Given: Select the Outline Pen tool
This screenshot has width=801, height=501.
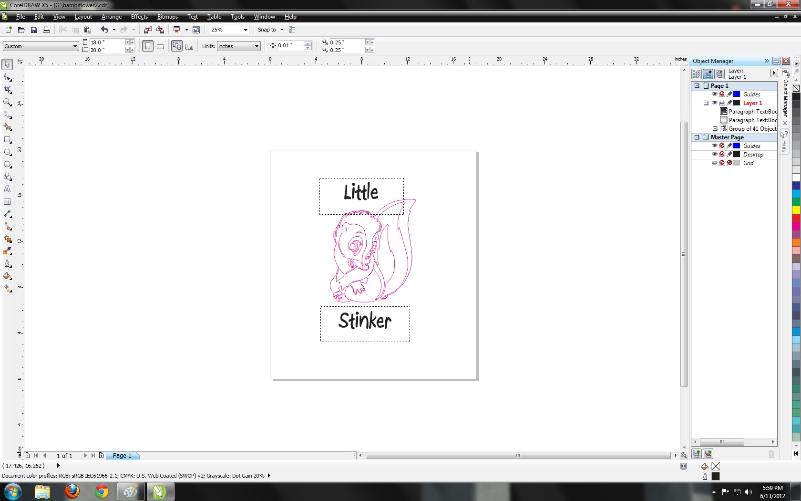Looking at the screenshot, I should (x=7, y=263).
